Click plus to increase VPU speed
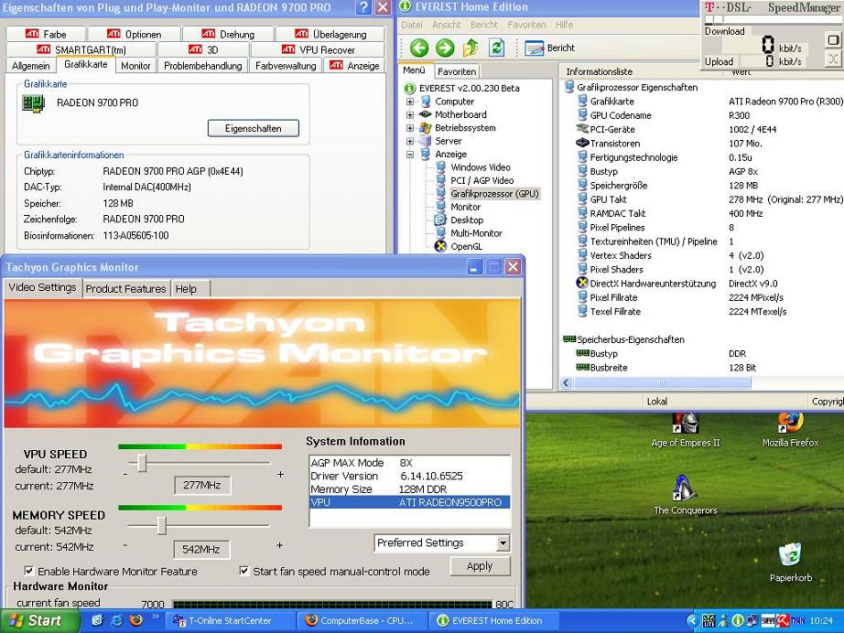The height and width of the screenshot is (633, 844). [280, 475]
